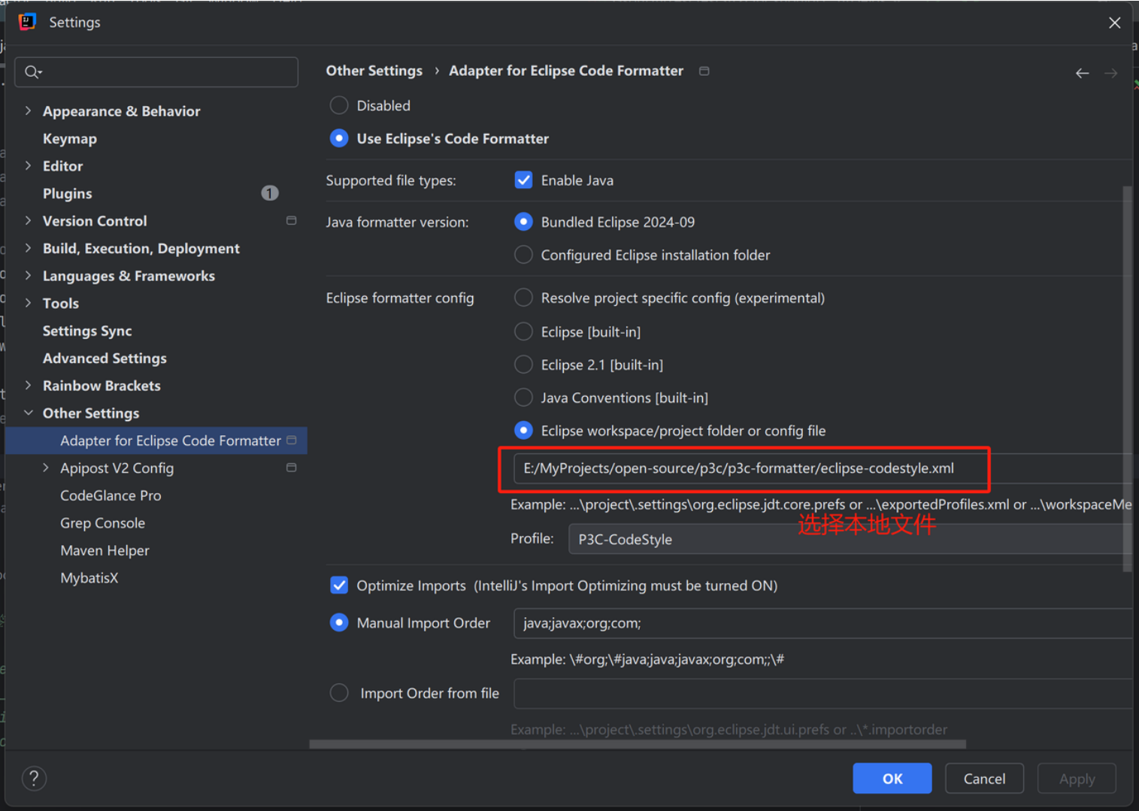Click the settings search input field

tap(156, 72)
